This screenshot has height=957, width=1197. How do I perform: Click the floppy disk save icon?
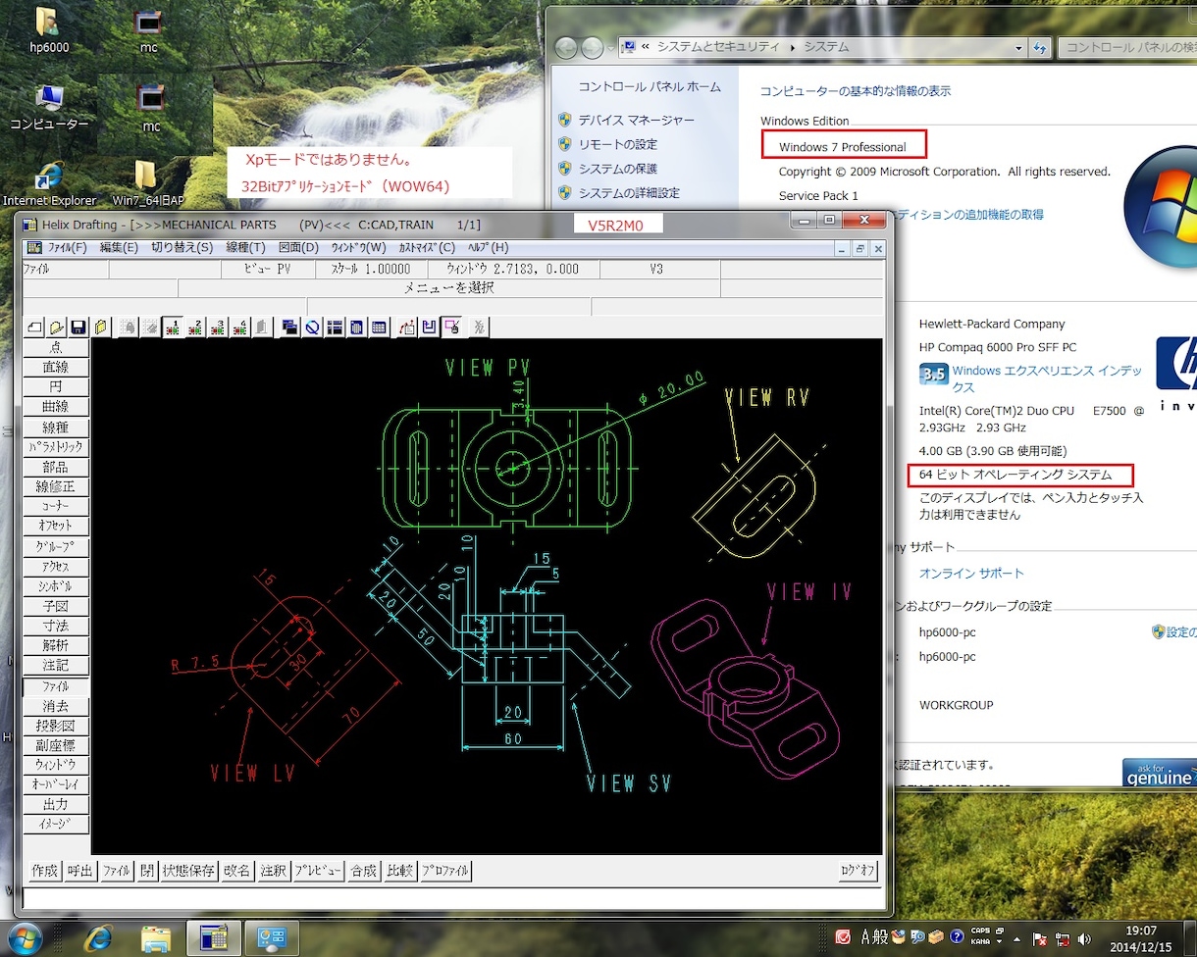78,327
